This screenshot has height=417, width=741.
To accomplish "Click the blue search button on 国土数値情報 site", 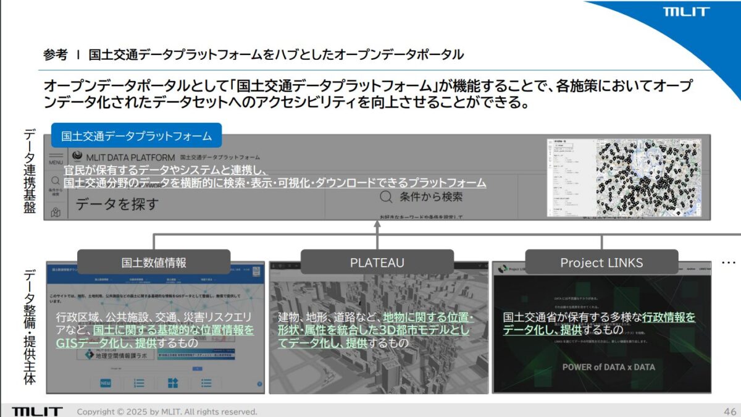I will click(x=198, y=369).
